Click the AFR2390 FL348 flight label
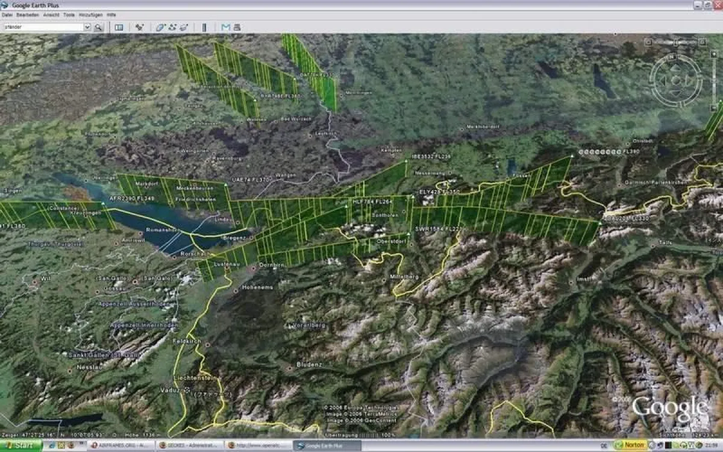Screen dimensions: 723x452 (132, 198)
